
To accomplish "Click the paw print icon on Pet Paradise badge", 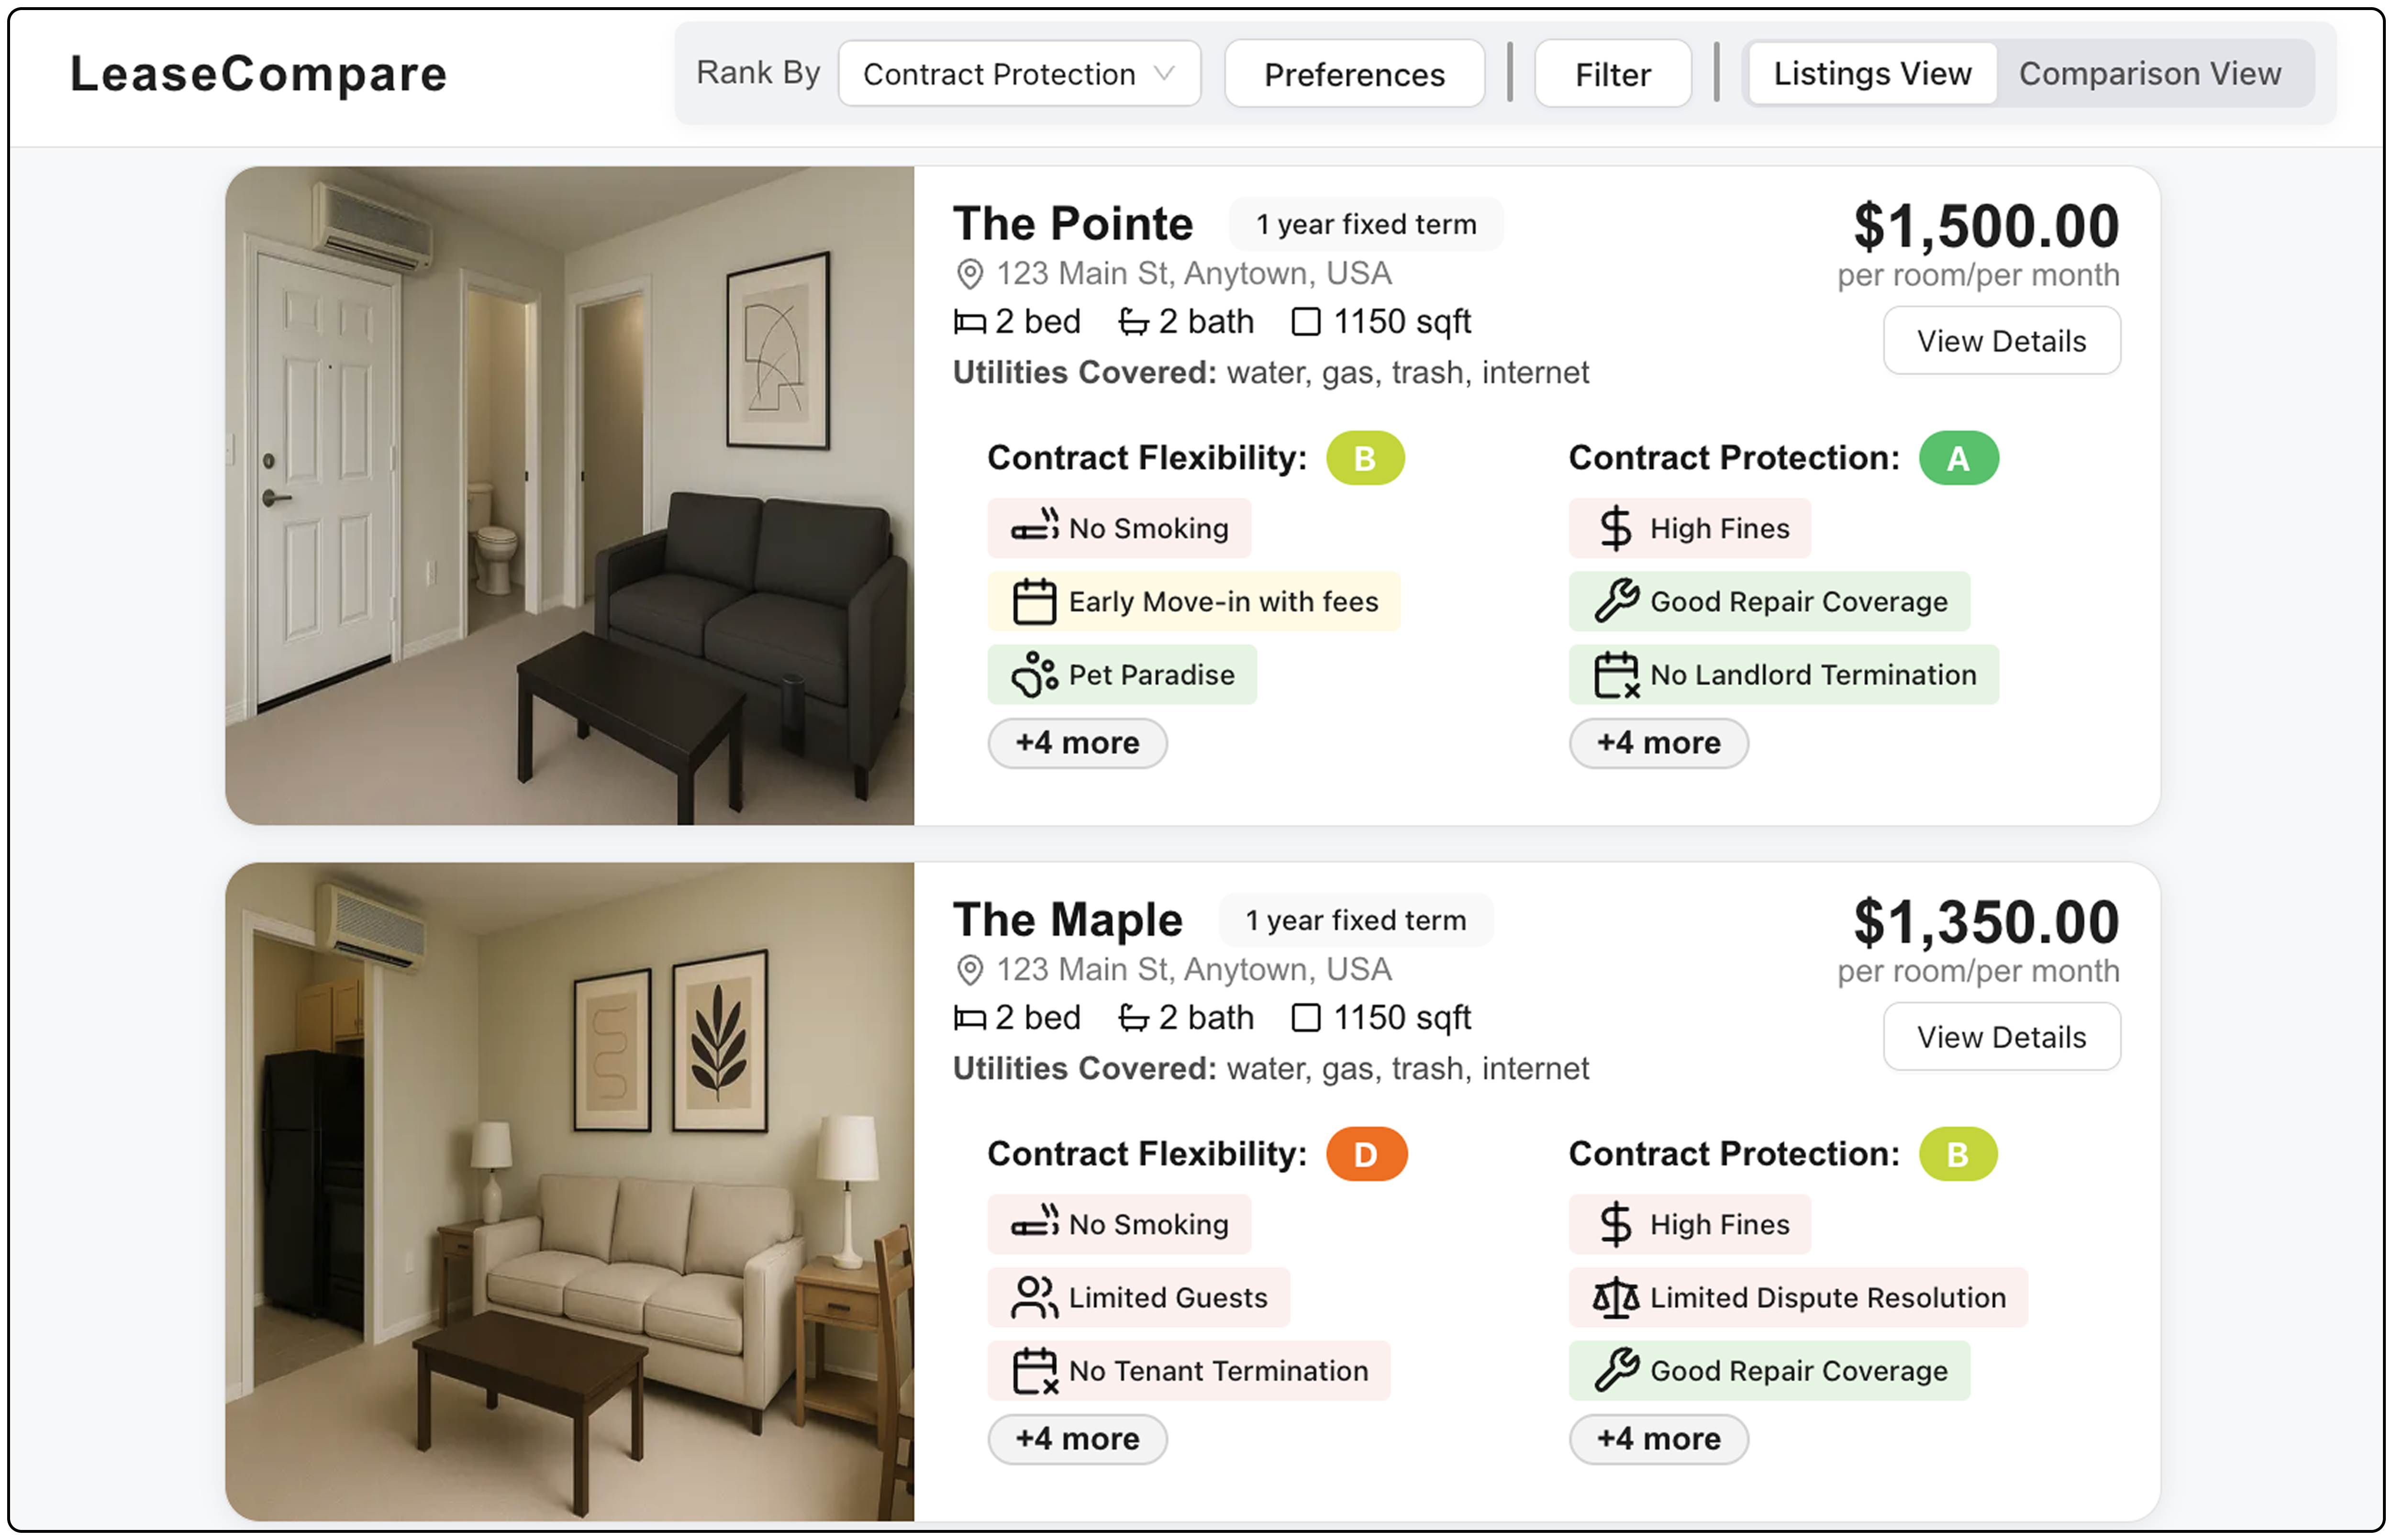I will click(x=1034, y=674).
